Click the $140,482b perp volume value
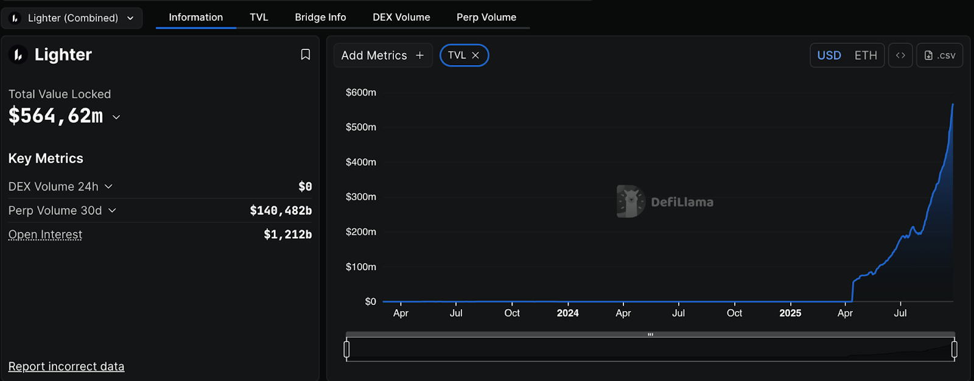Image resolution: width=974 pixels, height=381 pixels. [x=281, y=211]
